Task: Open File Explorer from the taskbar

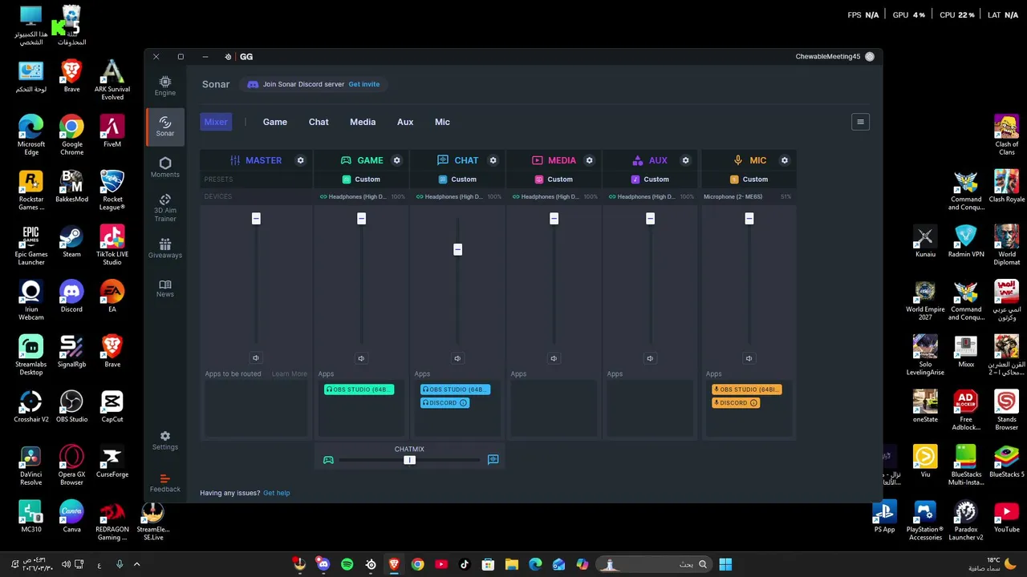Action: click(x=511, y=564)
